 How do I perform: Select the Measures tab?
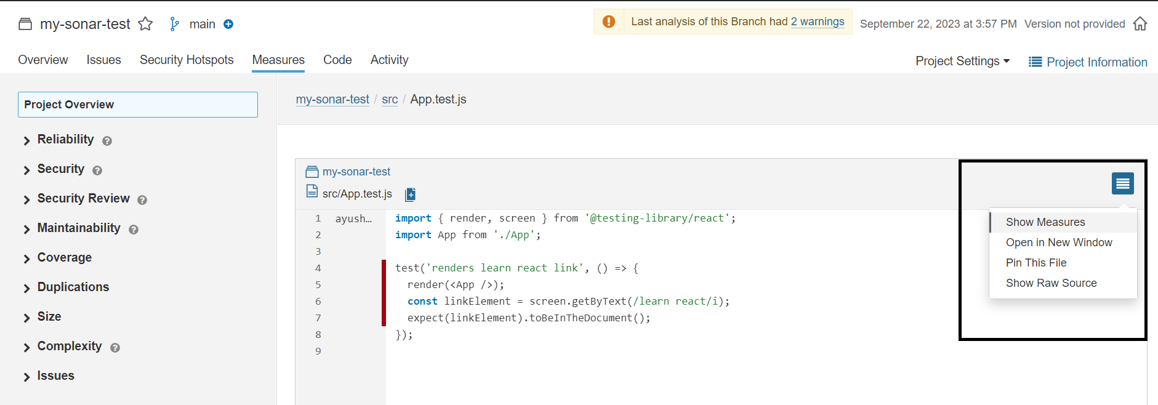278,60
